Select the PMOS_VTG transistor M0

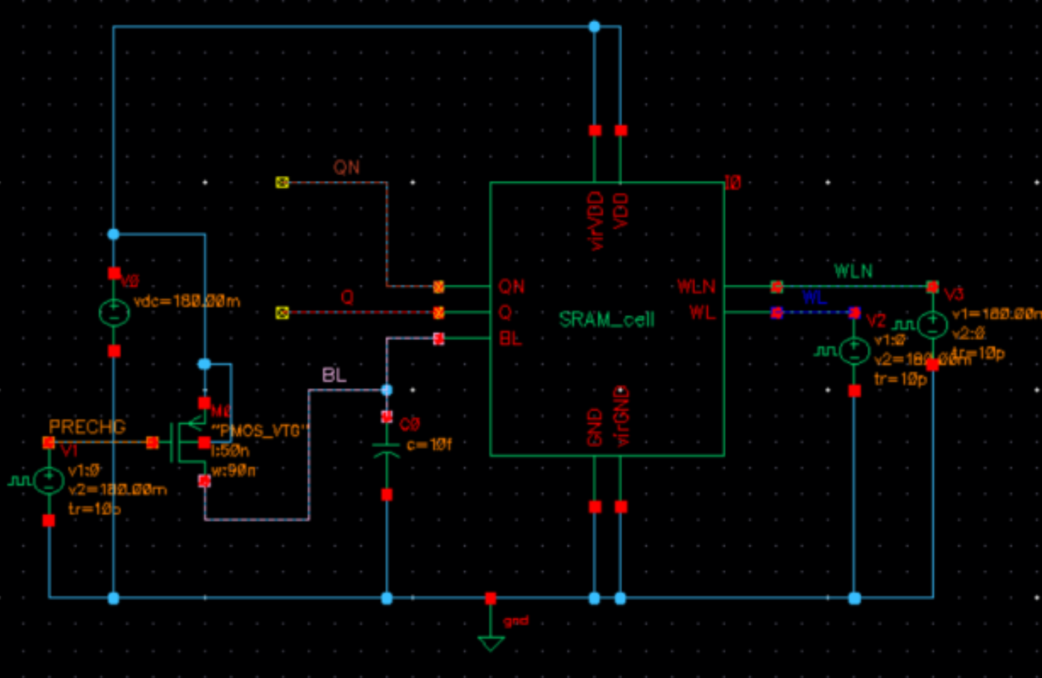pyautogui.click(x=189, y=442)
